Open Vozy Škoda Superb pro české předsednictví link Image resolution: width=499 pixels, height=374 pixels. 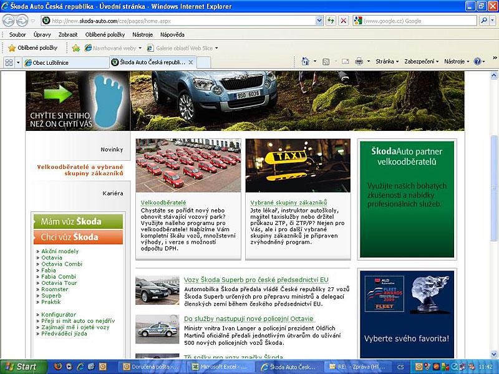[256, 279]
